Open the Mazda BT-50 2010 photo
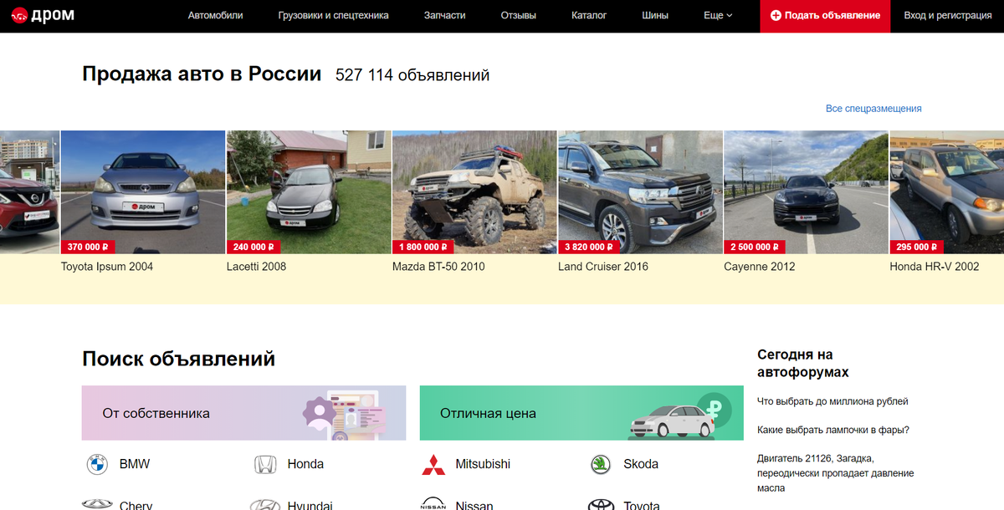 [x=474, y=192]
